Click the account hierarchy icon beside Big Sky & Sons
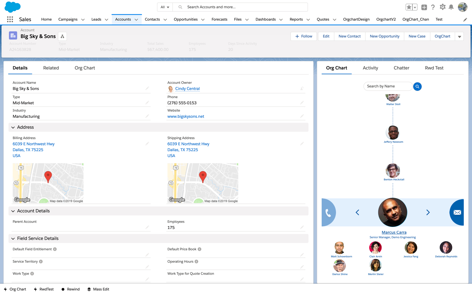The width and height of the screenshot is (472, 295). 62,36
